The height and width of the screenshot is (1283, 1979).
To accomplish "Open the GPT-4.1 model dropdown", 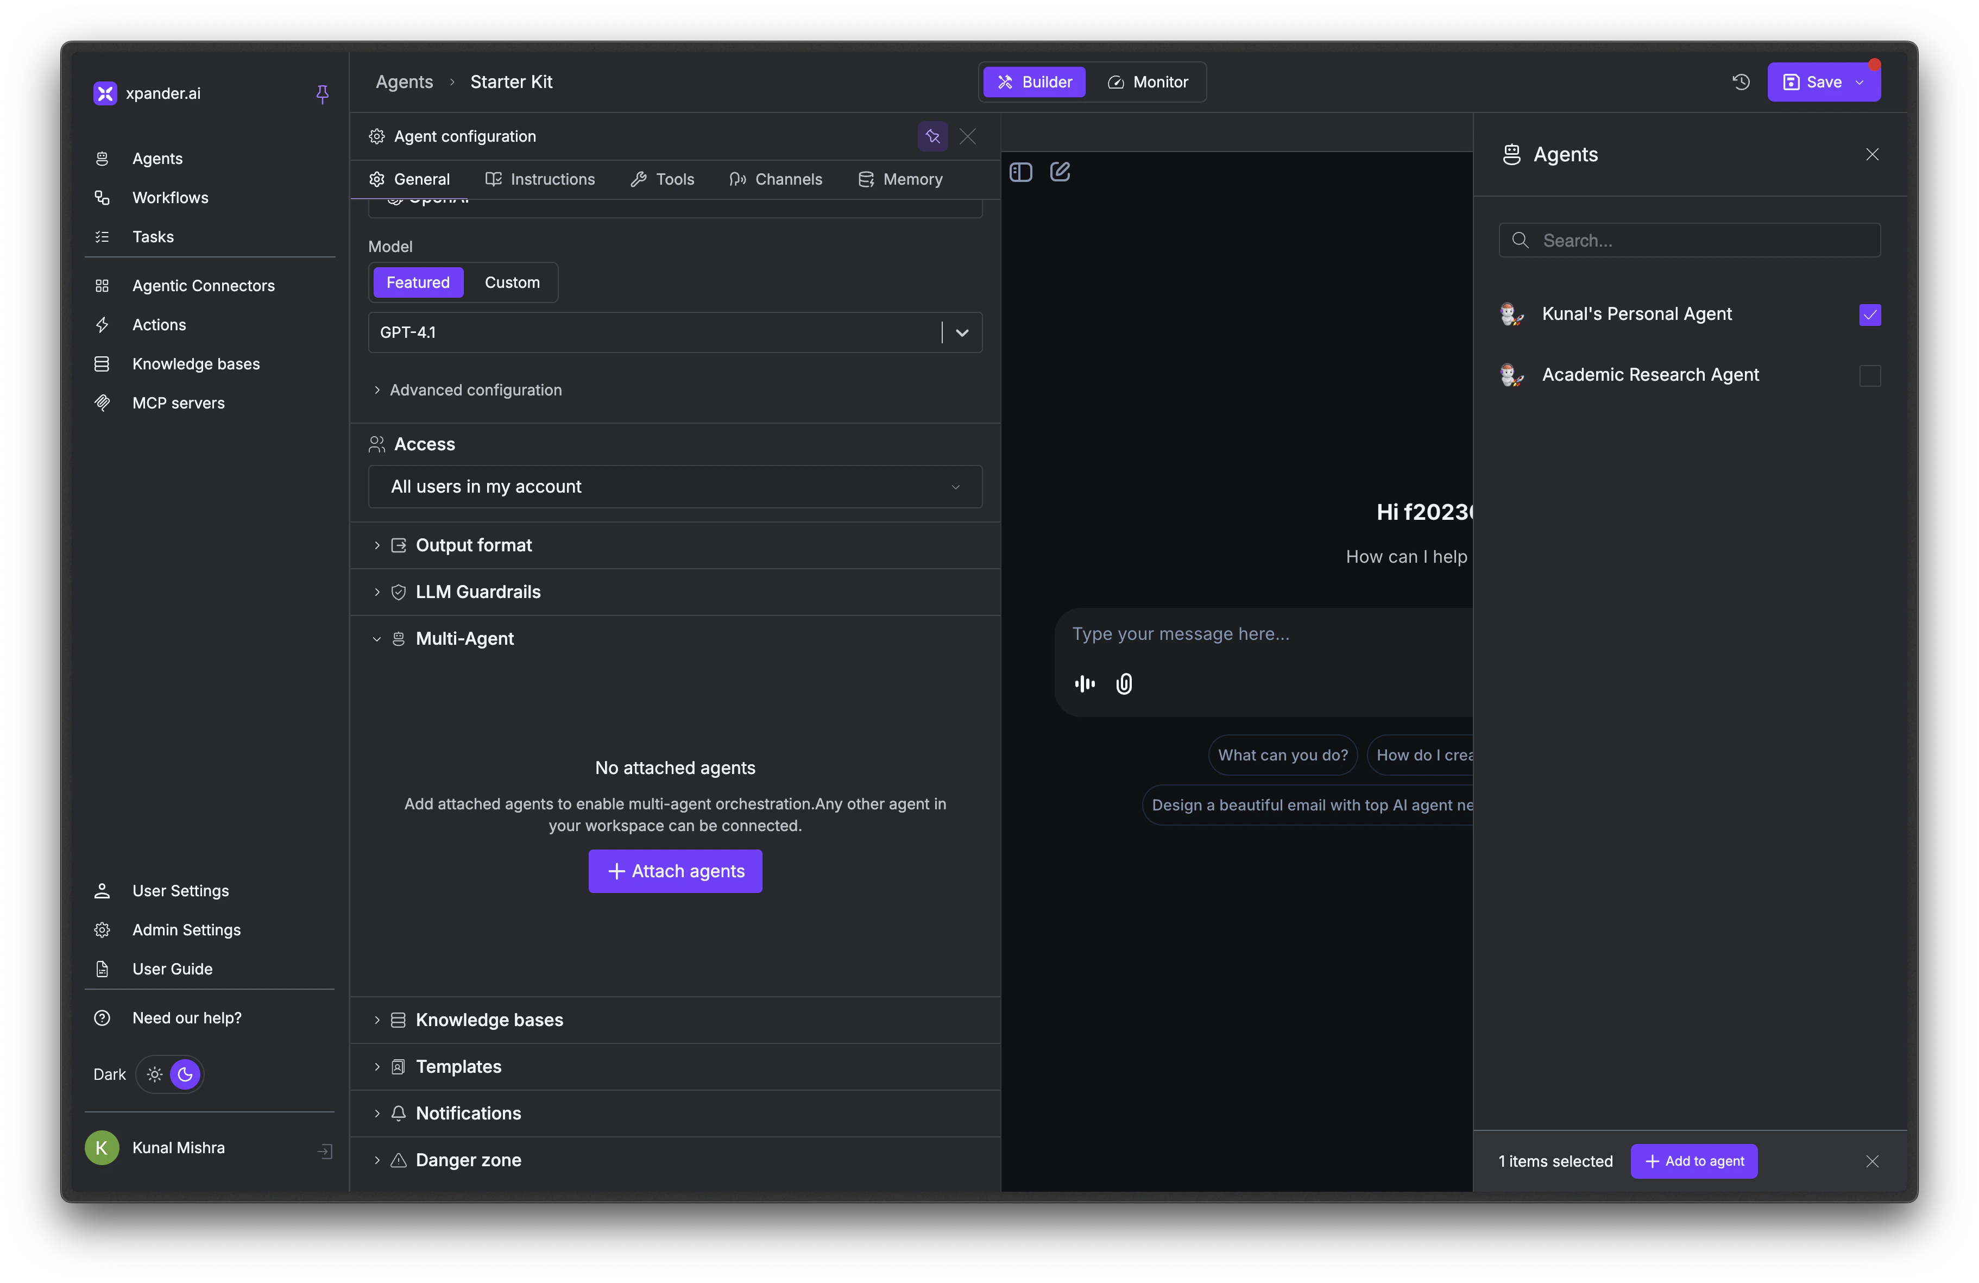I will pyautogui.click(x=962, y=332).
